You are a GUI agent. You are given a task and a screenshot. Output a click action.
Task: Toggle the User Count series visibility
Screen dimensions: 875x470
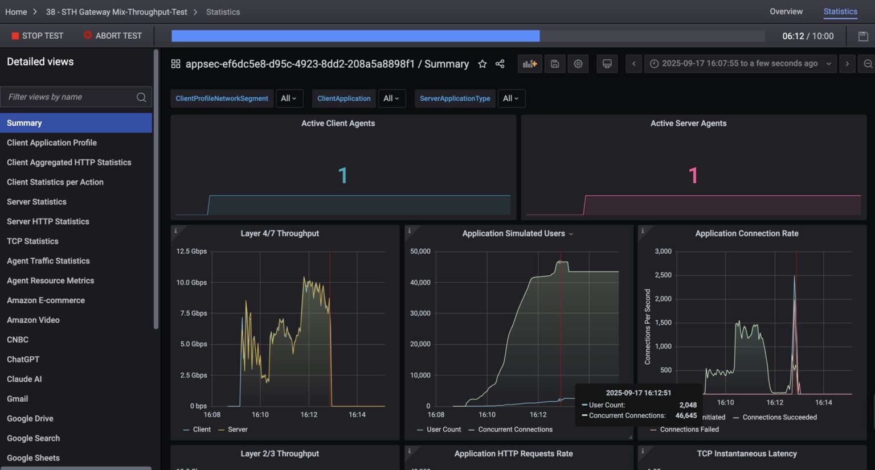point(443,429)
